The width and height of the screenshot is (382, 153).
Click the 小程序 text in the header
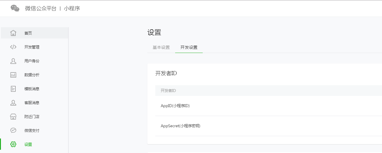coord(72,8)
